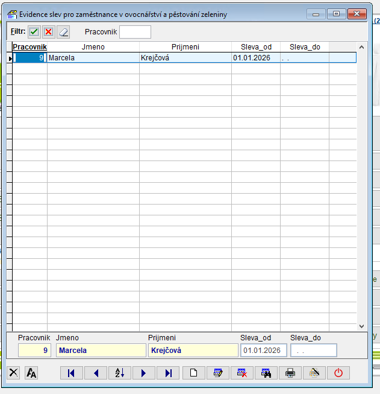
Task: Jump to the first record
Action: (72, 373)
